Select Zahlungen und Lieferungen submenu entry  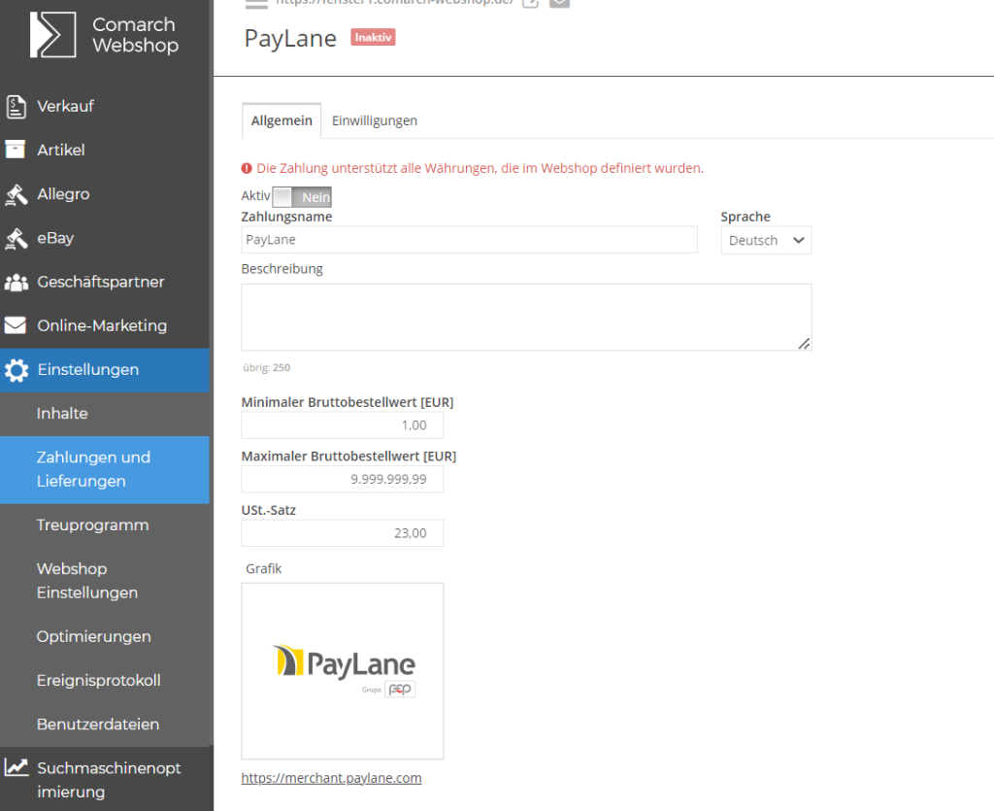[x=105, y=469]
